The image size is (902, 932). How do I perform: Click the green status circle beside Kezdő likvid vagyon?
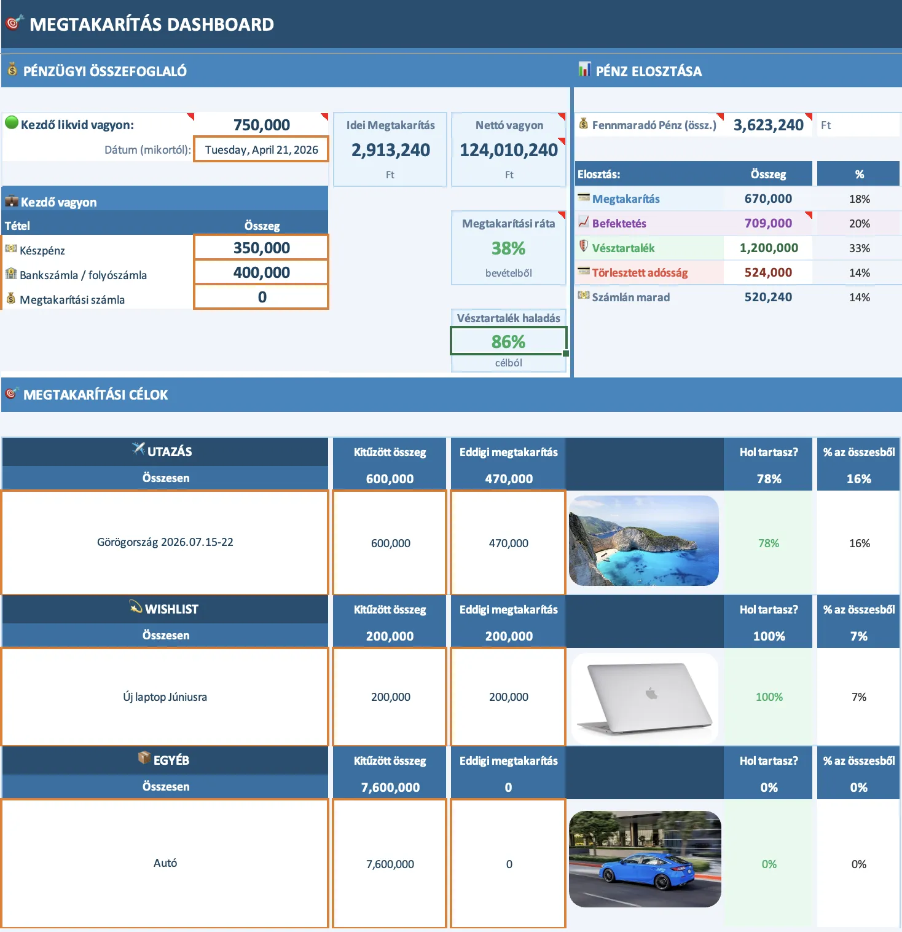tap(10, 124)
